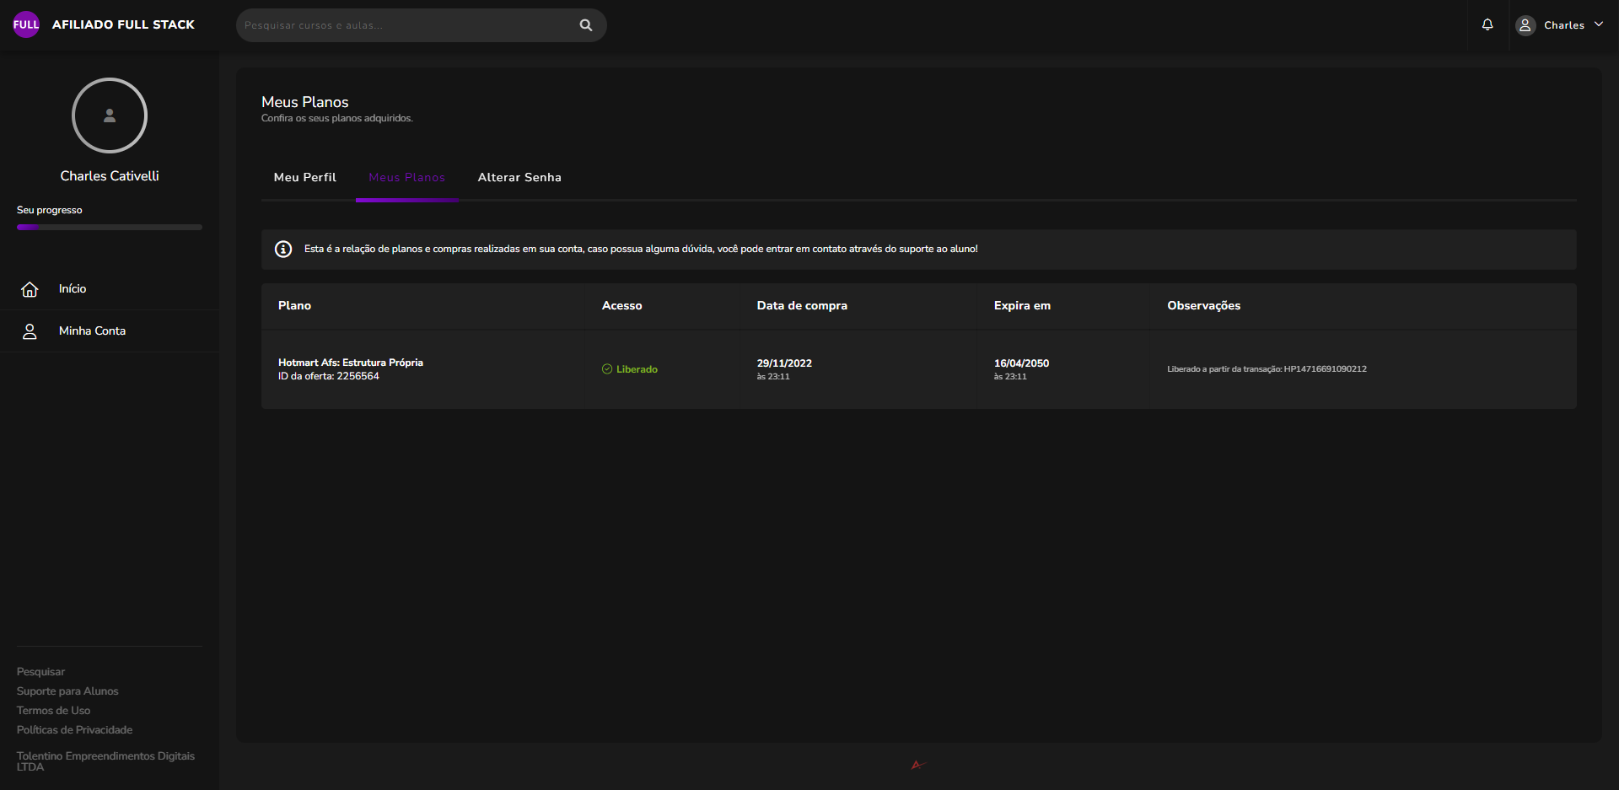The height and width of the screenshot is (790, 1619).
Task: Click the Pesquisar footer link
Action: coord(40,672)
